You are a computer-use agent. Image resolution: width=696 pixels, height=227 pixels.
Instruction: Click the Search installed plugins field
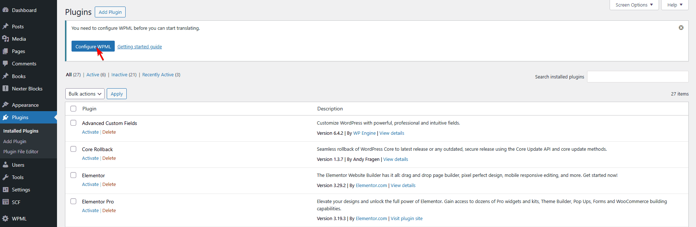[638, 77]
